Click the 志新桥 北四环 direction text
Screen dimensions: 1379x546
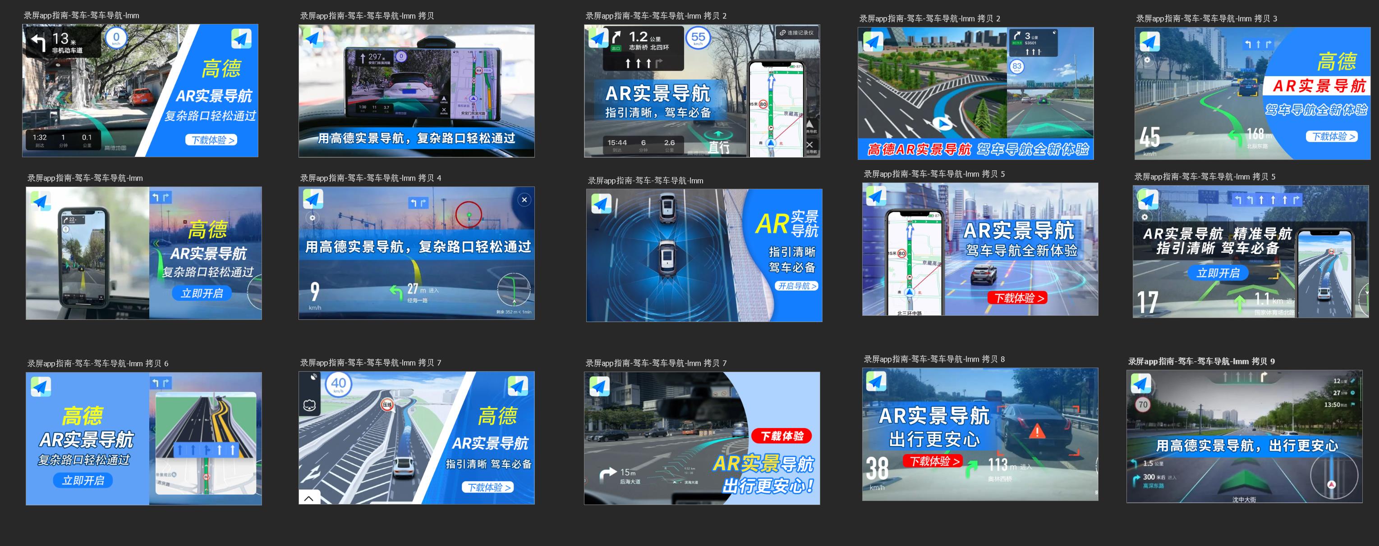pos(649,47)
